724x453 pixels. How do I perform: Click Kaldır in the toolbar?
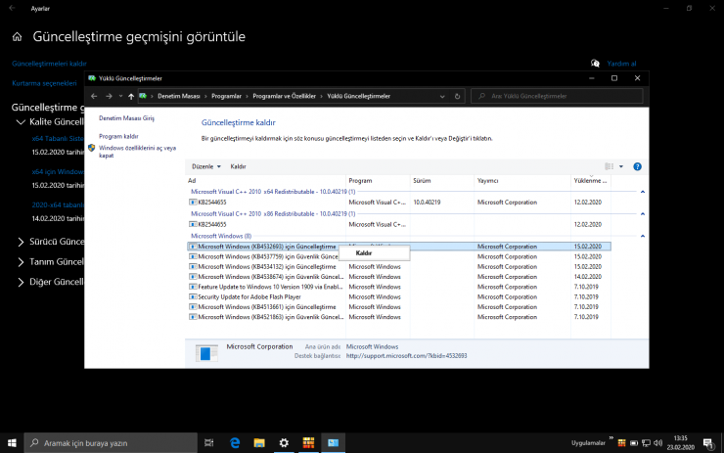point(239,166)
